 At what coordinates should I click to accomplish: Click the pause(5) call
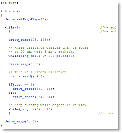tap(65, 56)
